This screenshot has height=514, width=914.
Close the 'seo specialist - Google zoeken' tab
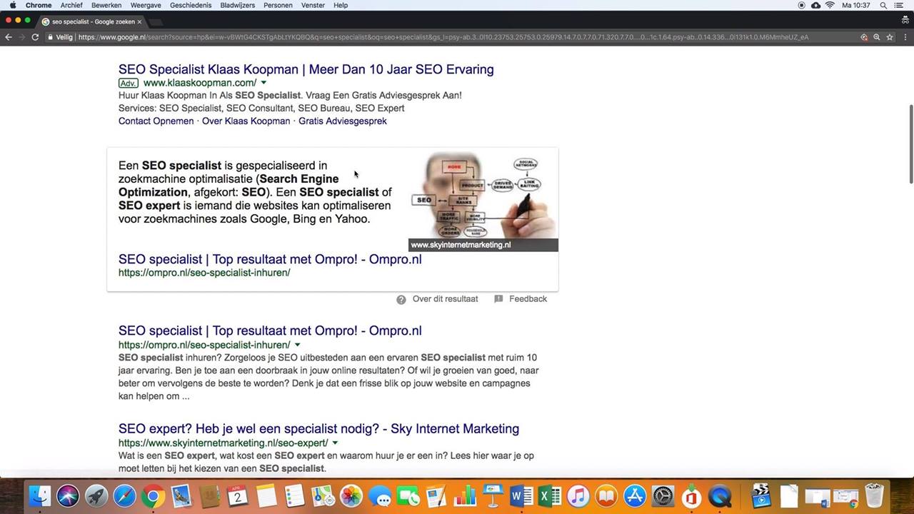pos(139,21)
